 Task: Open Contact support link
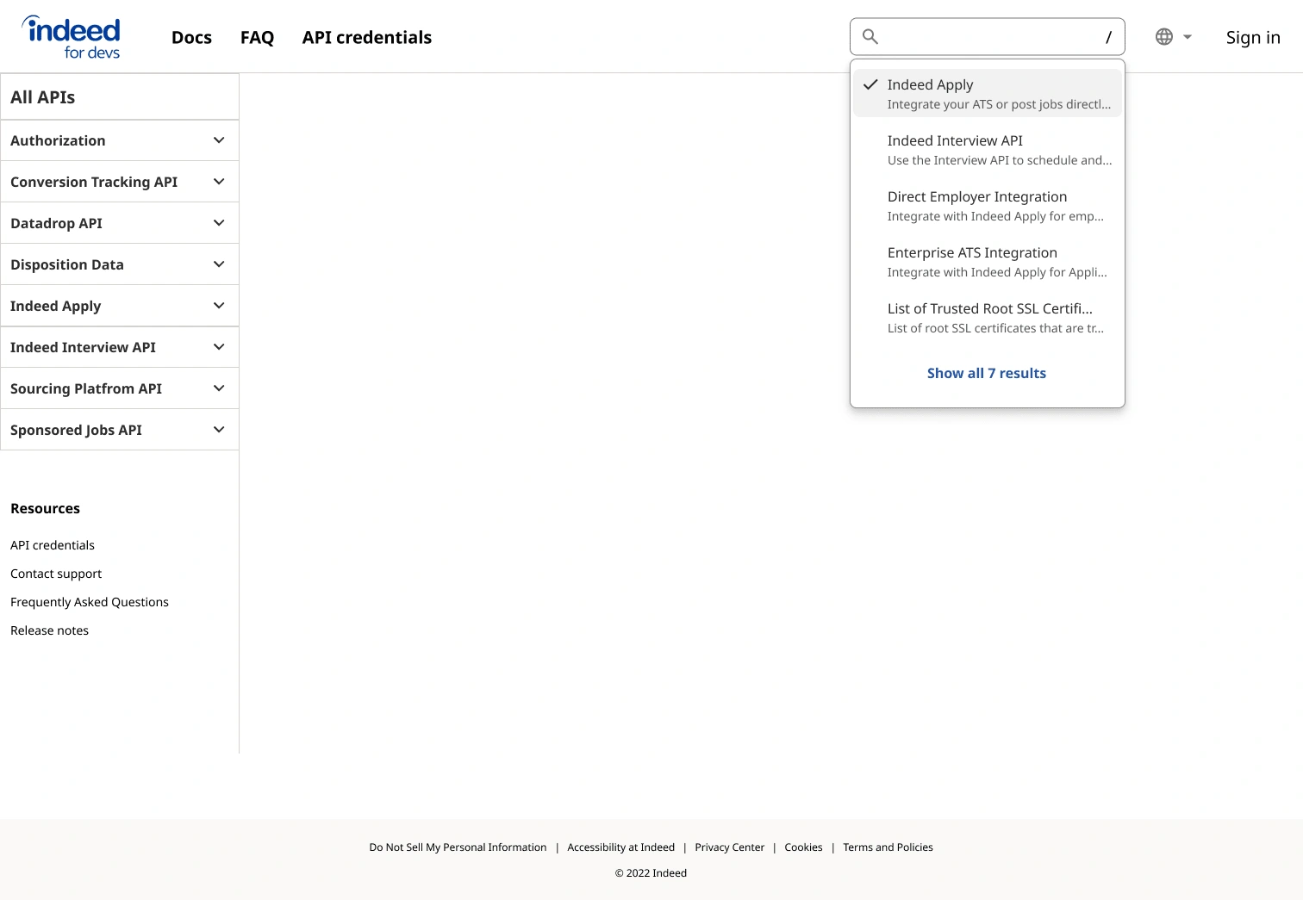(56, 574)
